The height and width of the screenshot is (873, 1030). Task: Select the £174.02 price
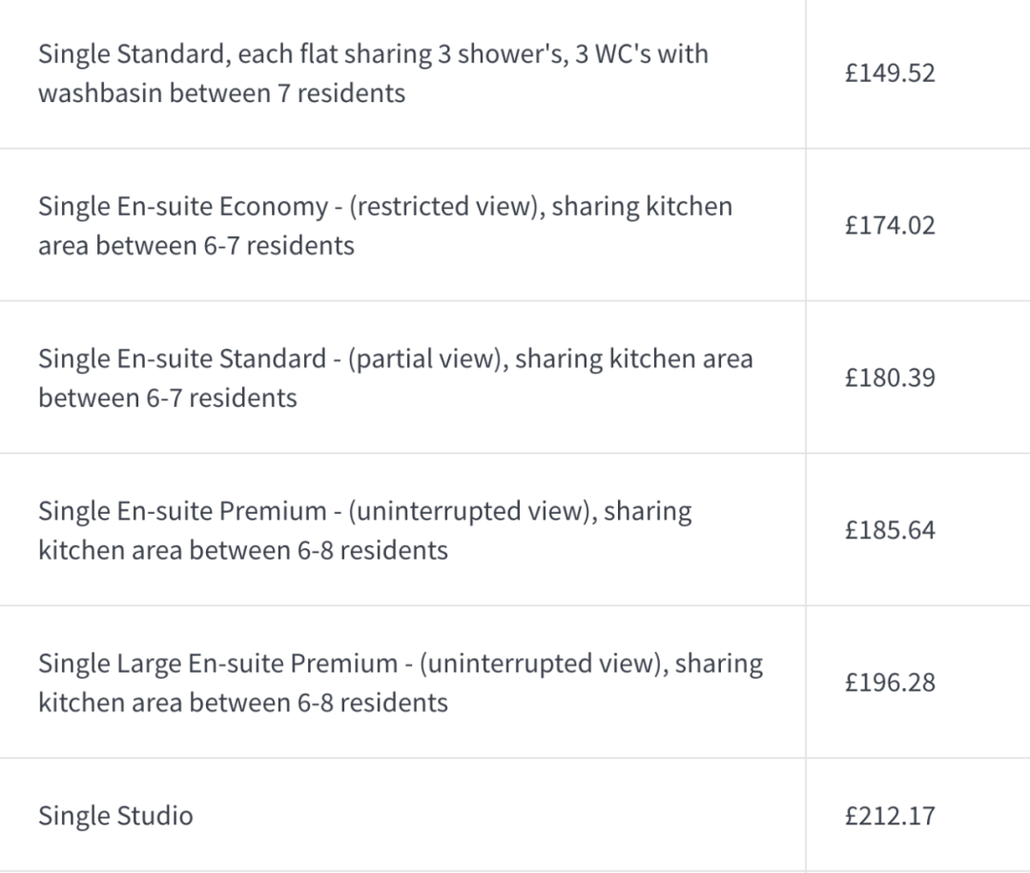click(890, 226)
